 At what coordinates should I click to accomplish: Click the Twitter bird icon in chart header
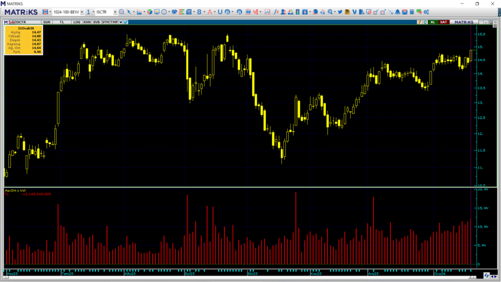point(126,22)
